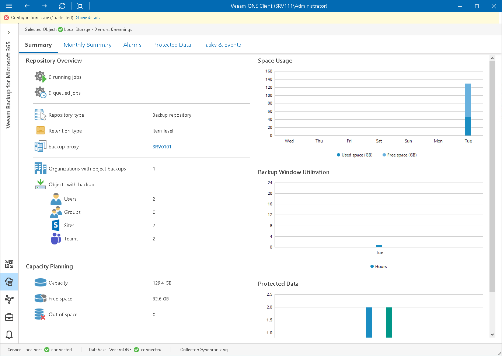Toggle the Hours legend under Backup Window Utilization

[378, 266]
